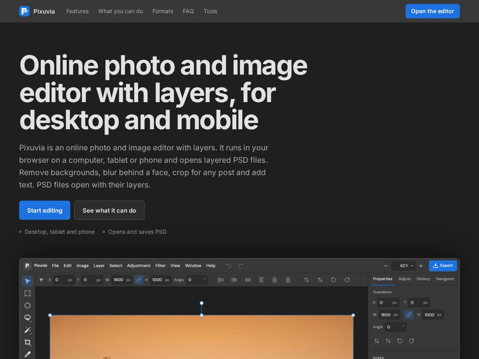The height and width of the screenshot is (359, 479).
Task: Click the Redo arrow in the editor menu bar
Action: coord(241,266)
